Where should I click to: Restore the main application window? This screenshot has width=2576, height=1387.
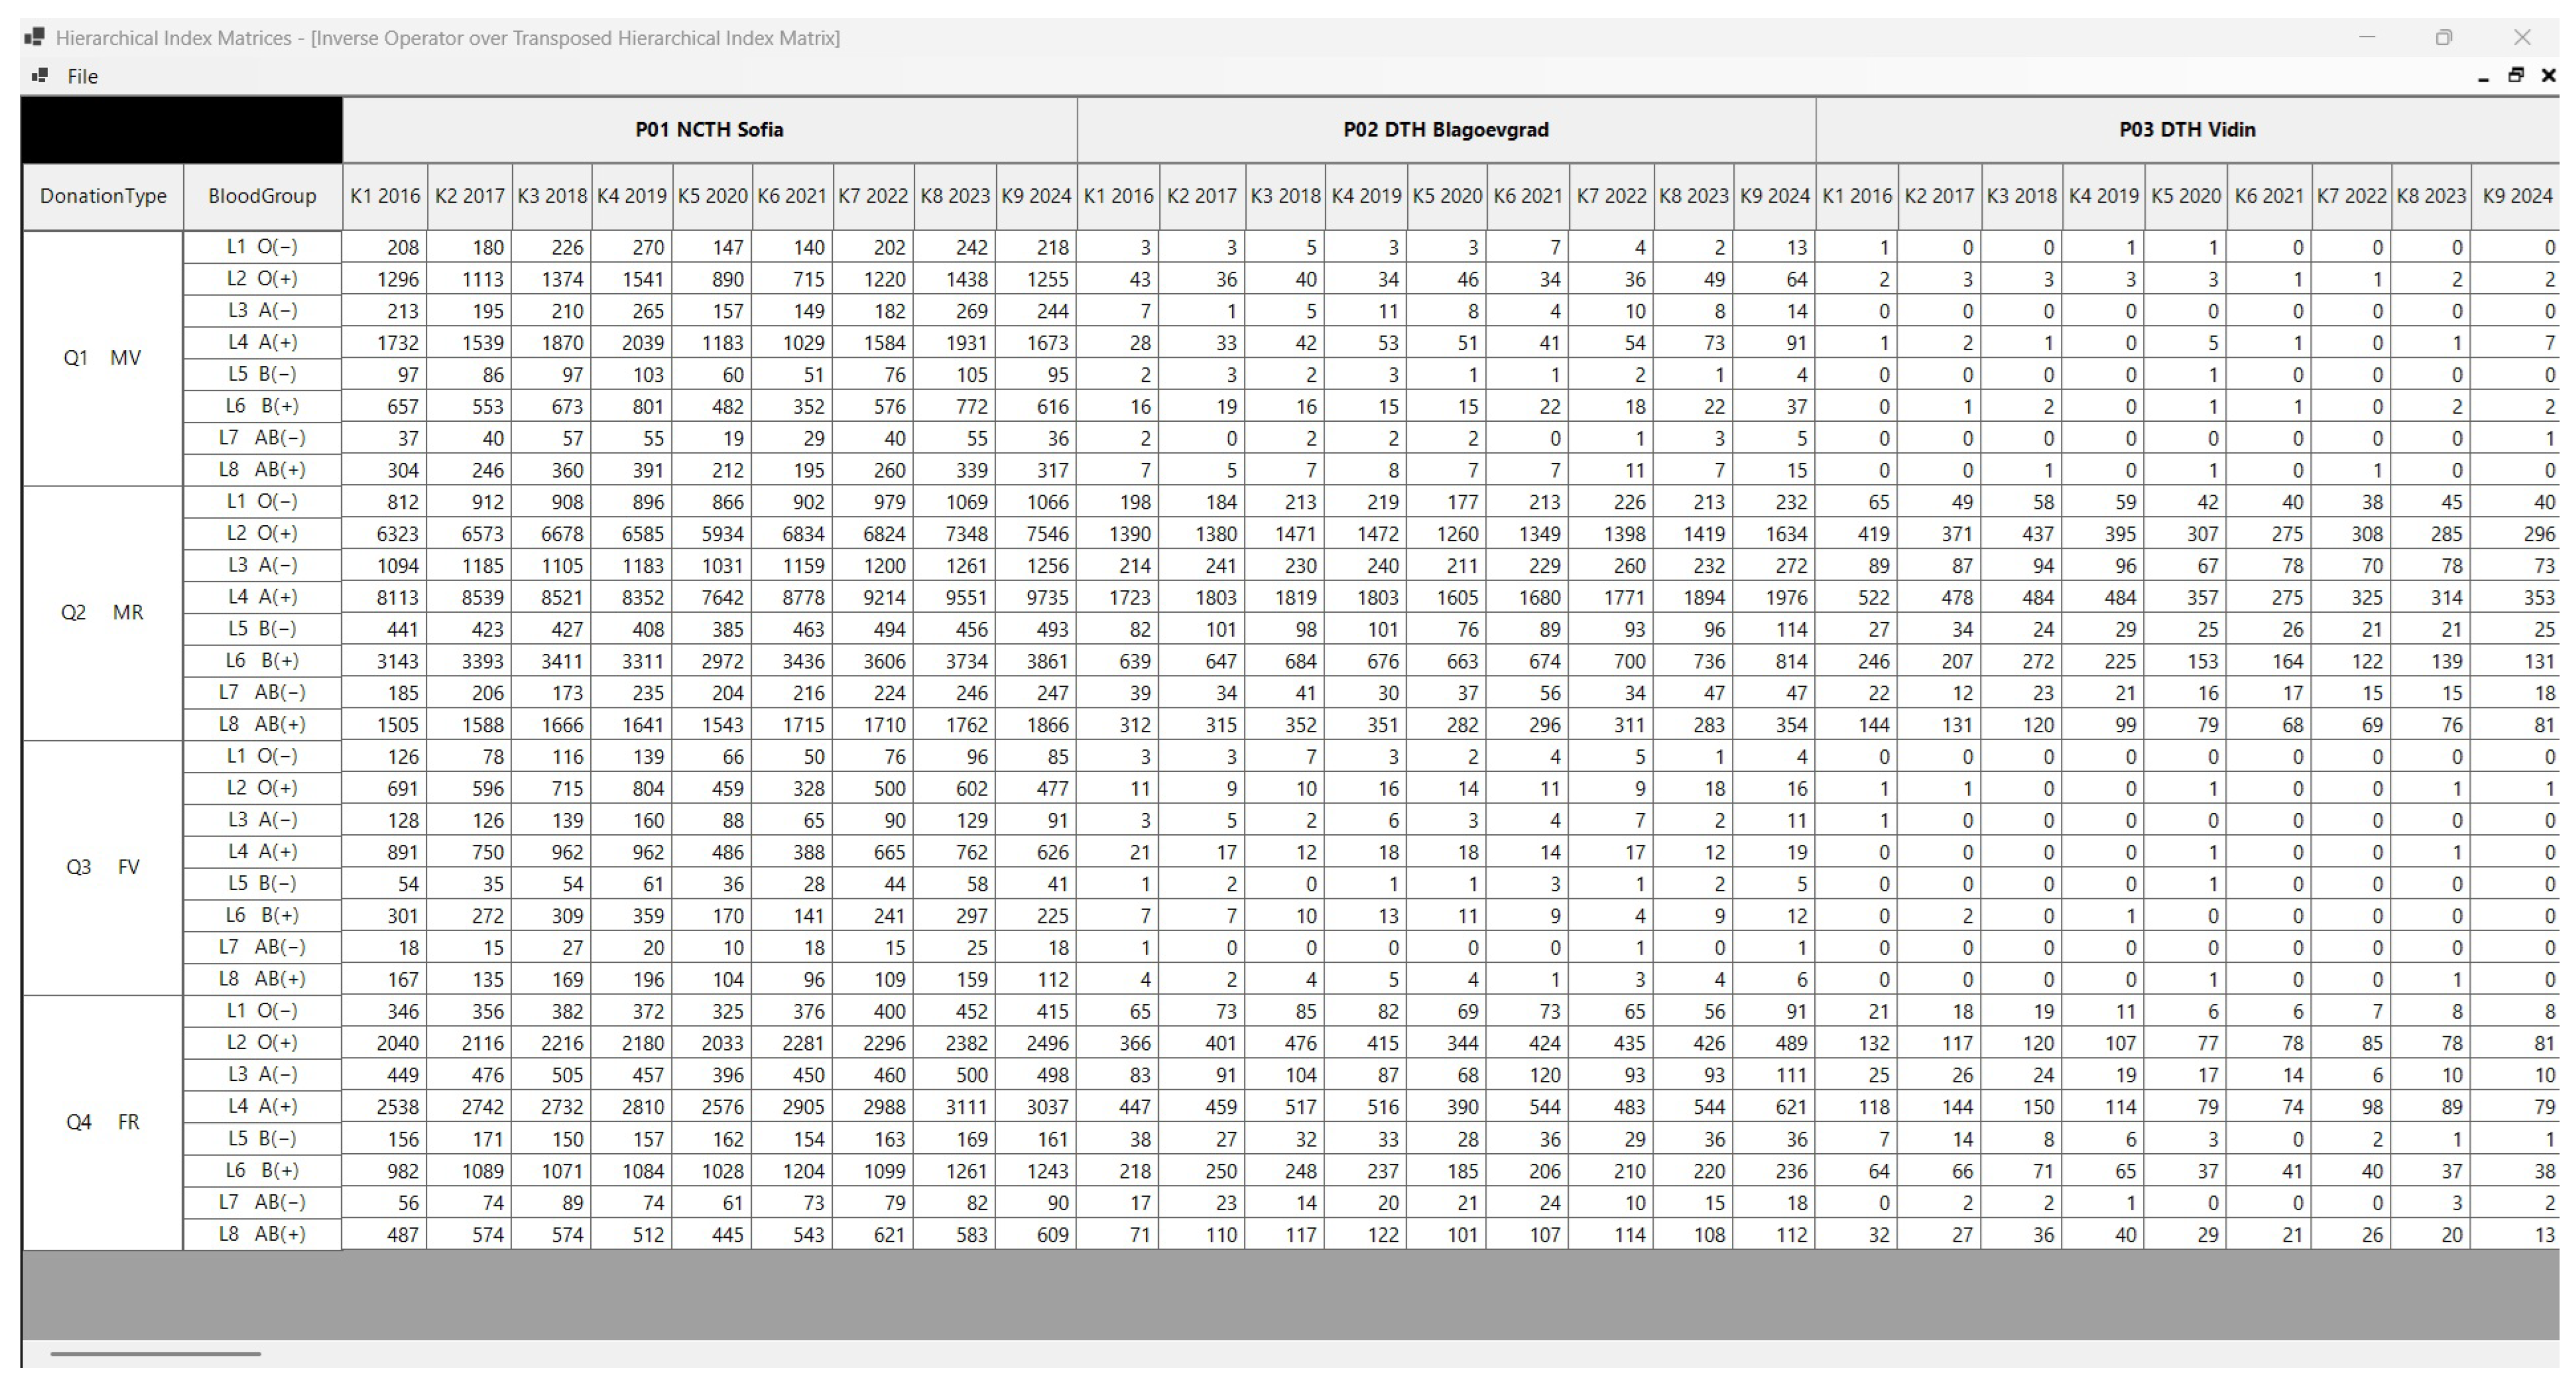tap(2444, 38)
